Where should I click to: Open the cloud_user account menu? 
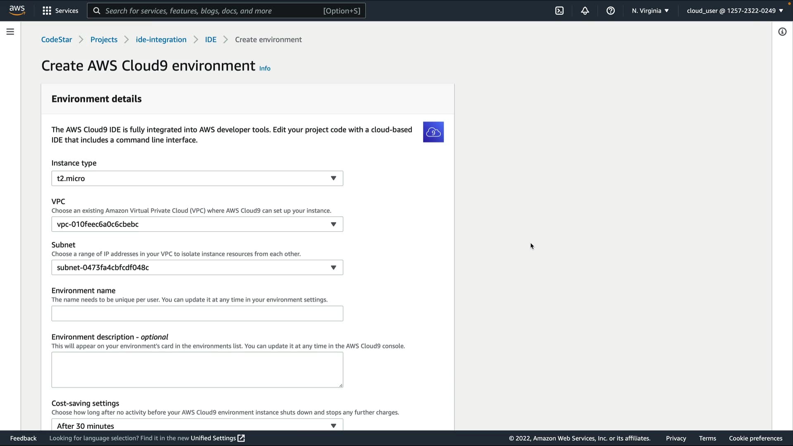pyautogui.click(x=735, y=11)
